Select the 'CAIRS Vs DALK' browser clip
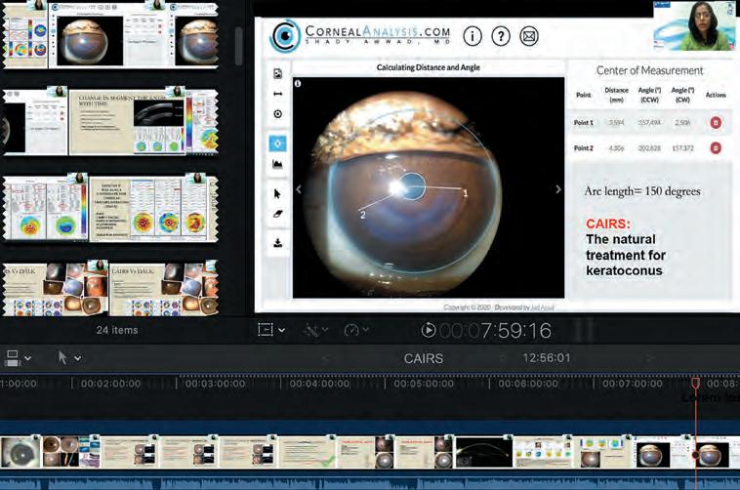The image size is (740, 490). coord(164,288)
